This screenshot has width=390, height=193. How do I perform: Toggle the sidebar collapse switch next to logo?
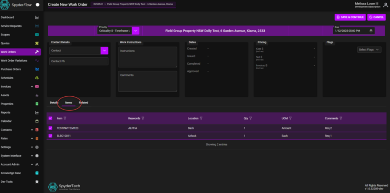(37, 5)
